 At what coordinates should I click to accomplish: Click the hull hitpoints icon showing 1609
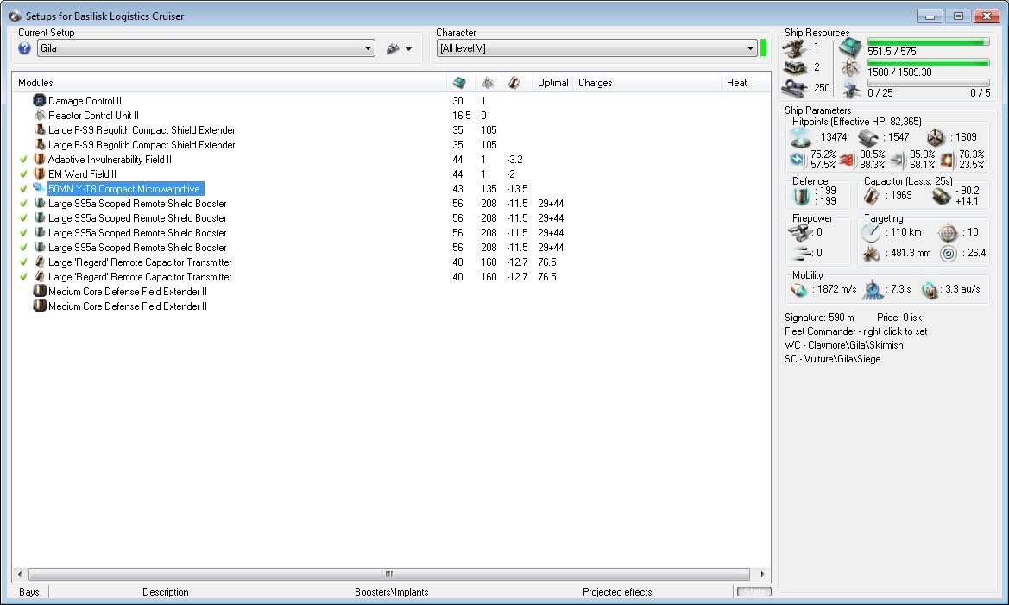936,137
